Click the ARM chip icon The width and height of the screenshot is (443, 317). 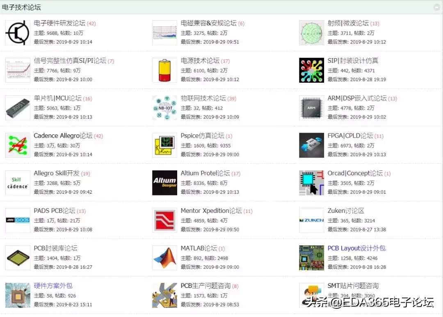point(311,108)
